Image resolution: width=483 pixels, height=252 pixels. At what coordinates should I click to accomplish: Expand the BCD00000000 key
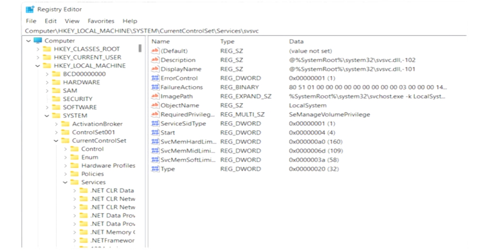(x=47, y=74)
